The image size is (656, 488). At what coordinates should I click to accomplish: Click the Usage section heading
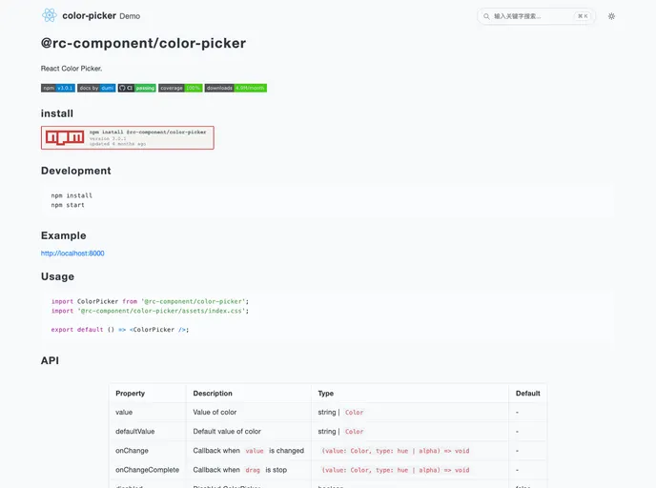point(58,276)
